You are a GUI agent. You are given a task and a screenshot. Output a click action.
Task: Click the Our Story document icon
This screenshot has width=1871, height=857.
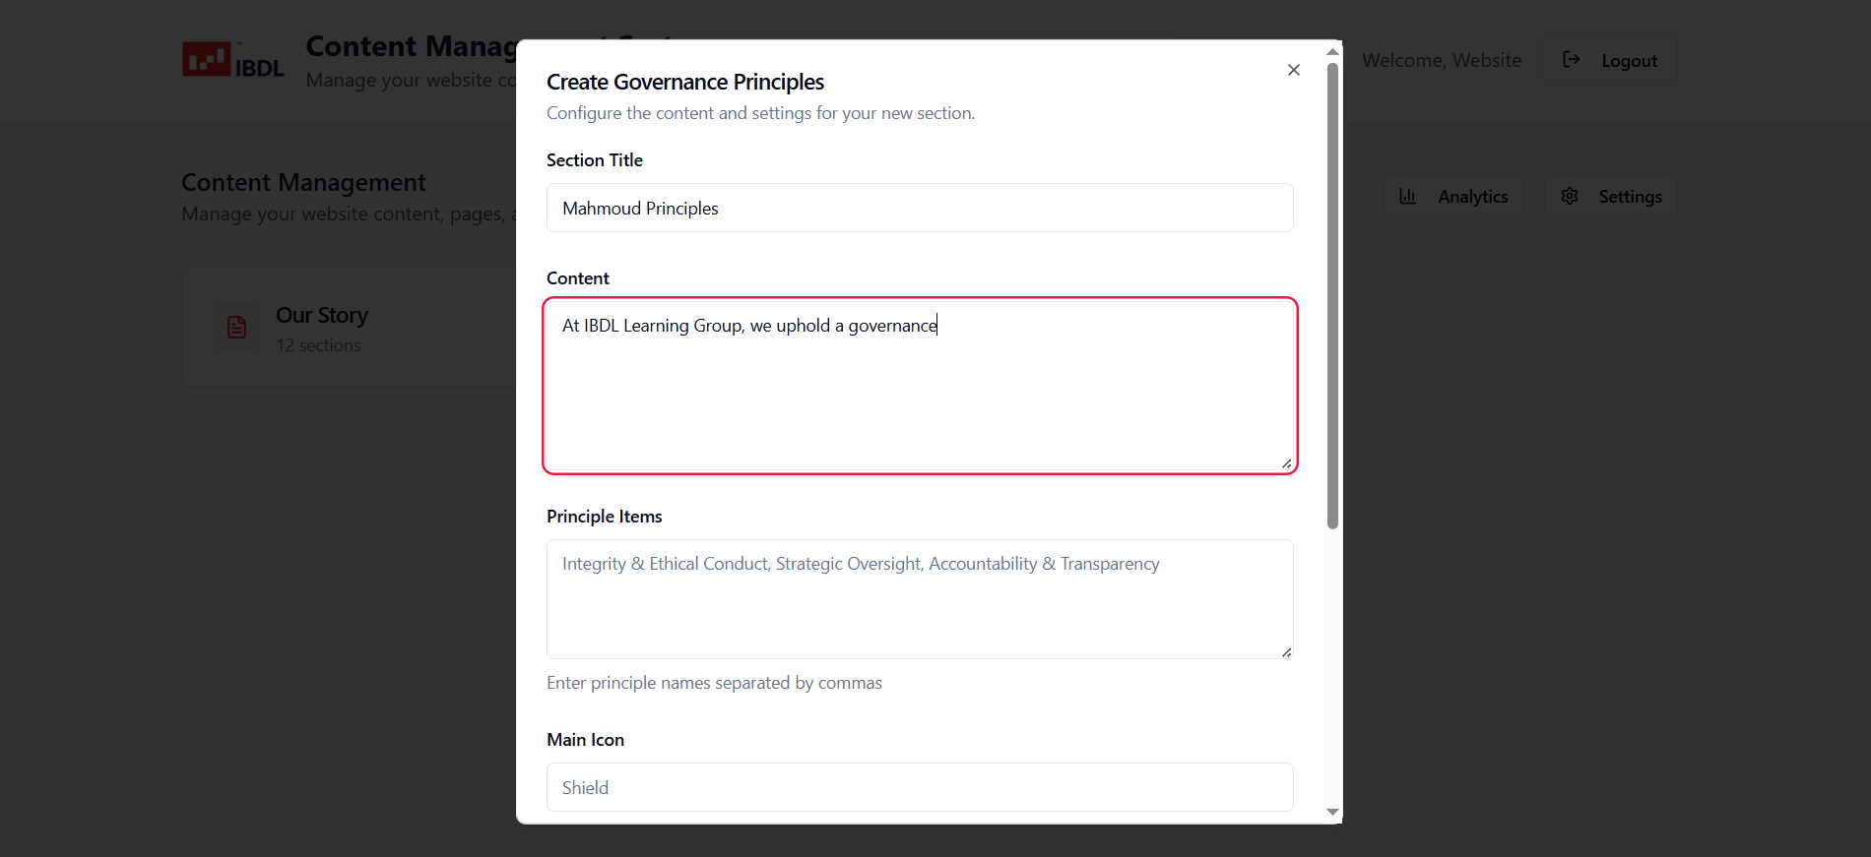click(x=237, y=328)
